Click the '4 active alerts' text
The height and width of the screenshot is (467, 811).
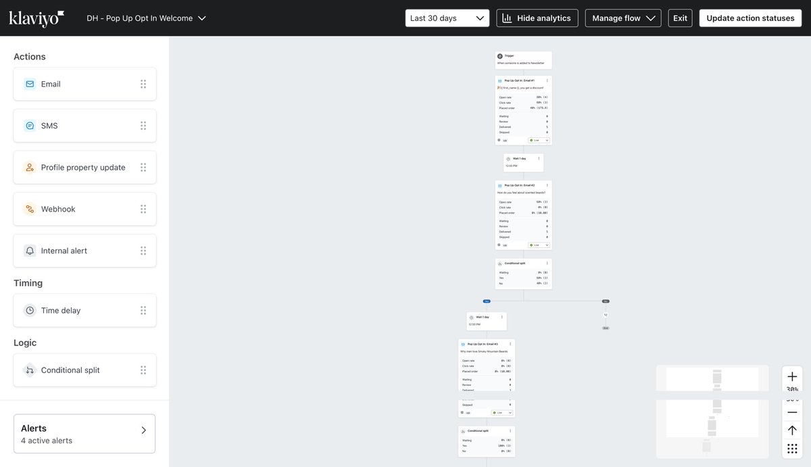(47, 441)
